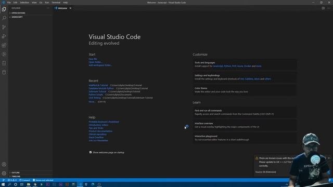Click the Interactive playground card
333x187 pixels.
(245, 138)
